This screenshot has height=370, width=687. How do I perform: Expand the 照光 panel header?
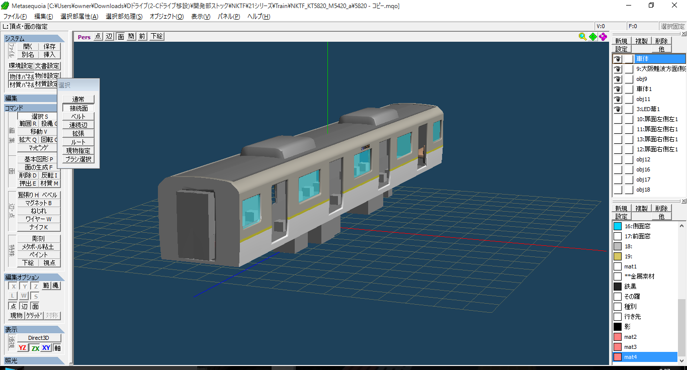34,360
